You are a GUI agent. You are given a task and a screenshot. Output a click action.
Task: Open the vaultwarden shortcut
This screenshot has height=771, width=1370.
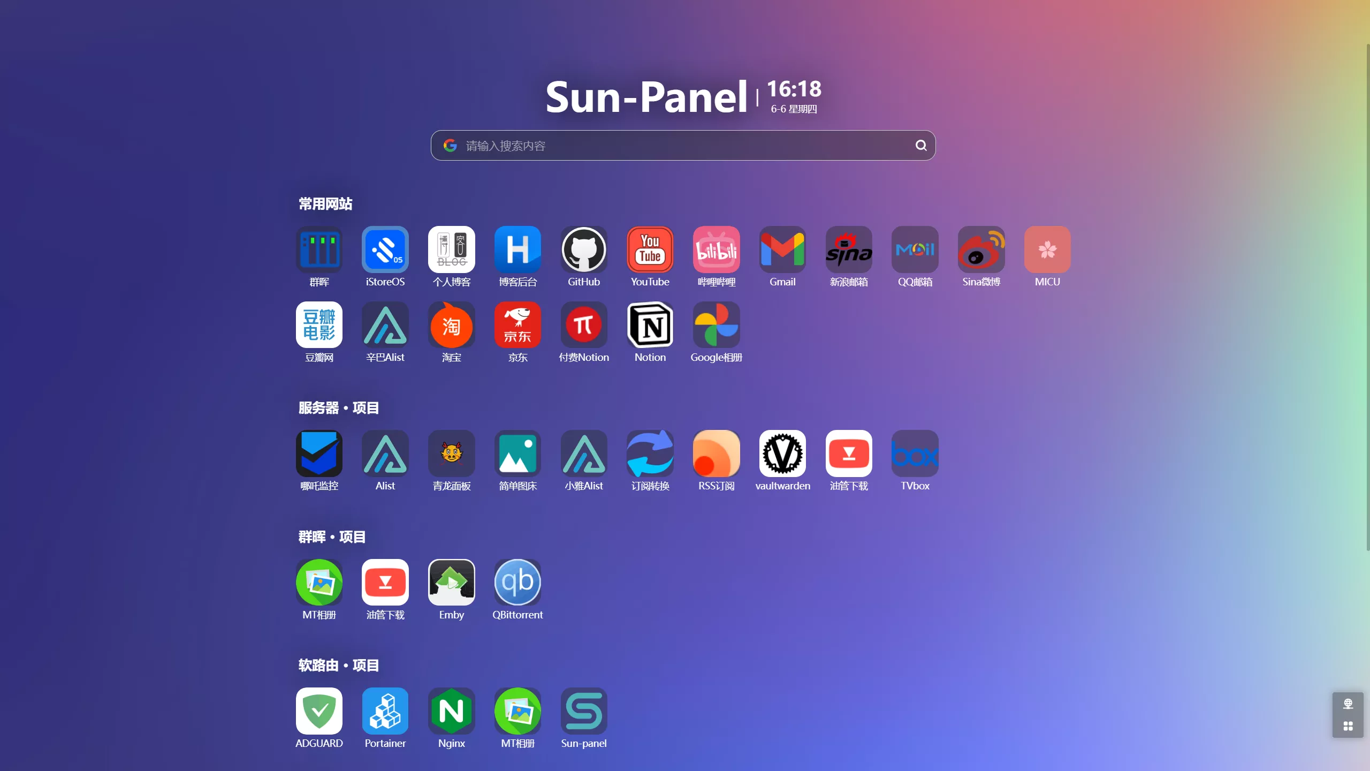click(782, 453)
